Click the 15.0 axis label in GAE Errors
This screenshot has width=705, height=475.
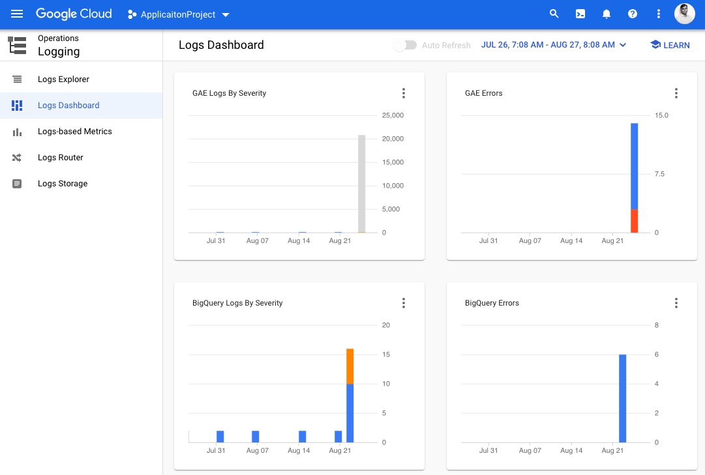(x=661, y=115)
